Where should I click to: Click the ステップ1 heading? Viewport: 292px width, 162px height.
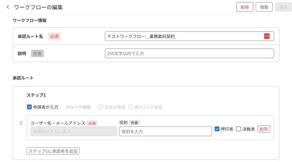click(x=36, y=95)
